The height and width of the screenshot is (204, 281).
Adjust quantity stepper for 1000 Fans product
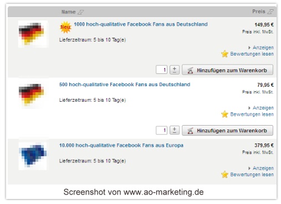[175, 70]
